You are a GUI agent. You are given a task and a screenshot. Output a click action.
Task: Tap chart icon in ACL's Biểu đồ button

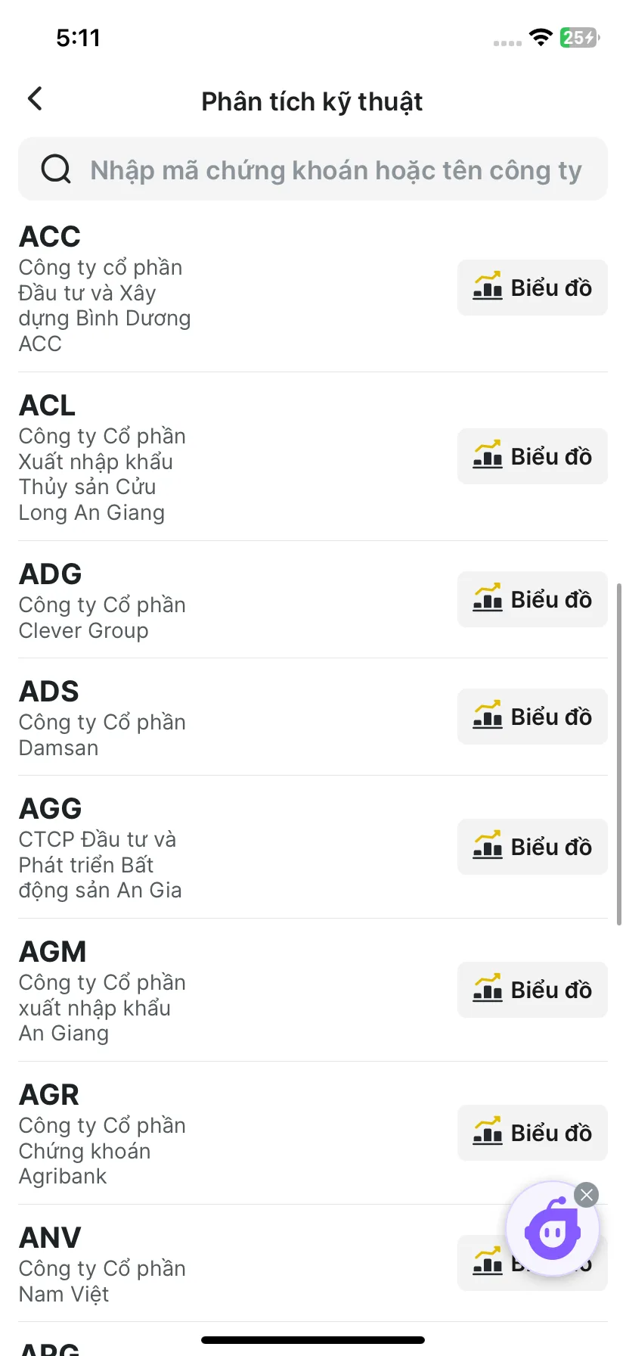(488, 455)
